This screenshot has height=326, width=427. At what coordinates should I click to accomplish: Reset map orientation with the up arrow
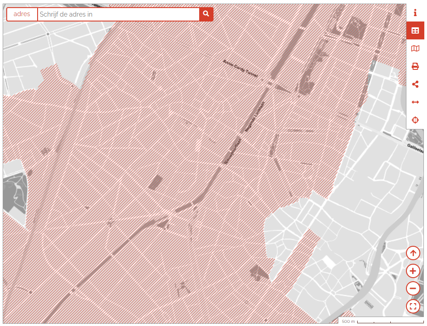tap(413, 253)
